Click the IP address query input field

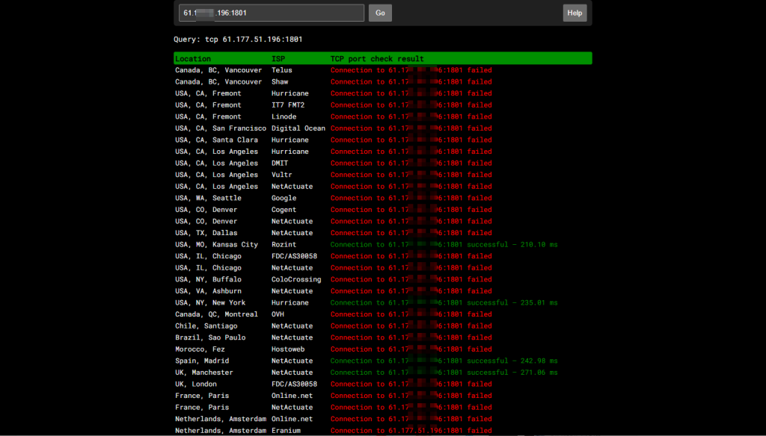271,13
